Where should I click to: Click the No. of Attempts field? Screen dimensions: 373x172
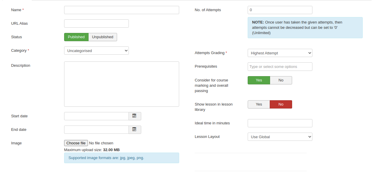(x=280, y=10)
